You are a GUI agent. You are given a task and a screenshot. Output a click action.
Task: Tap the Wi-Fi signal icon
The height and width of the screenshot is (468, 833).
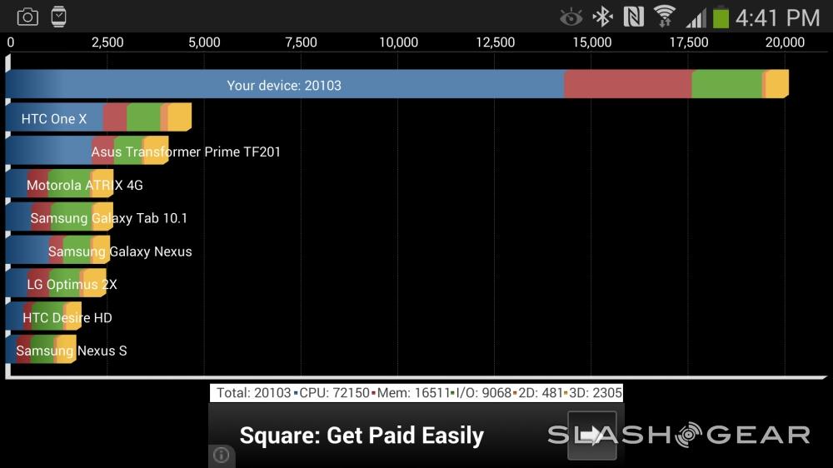coord(664,16)
